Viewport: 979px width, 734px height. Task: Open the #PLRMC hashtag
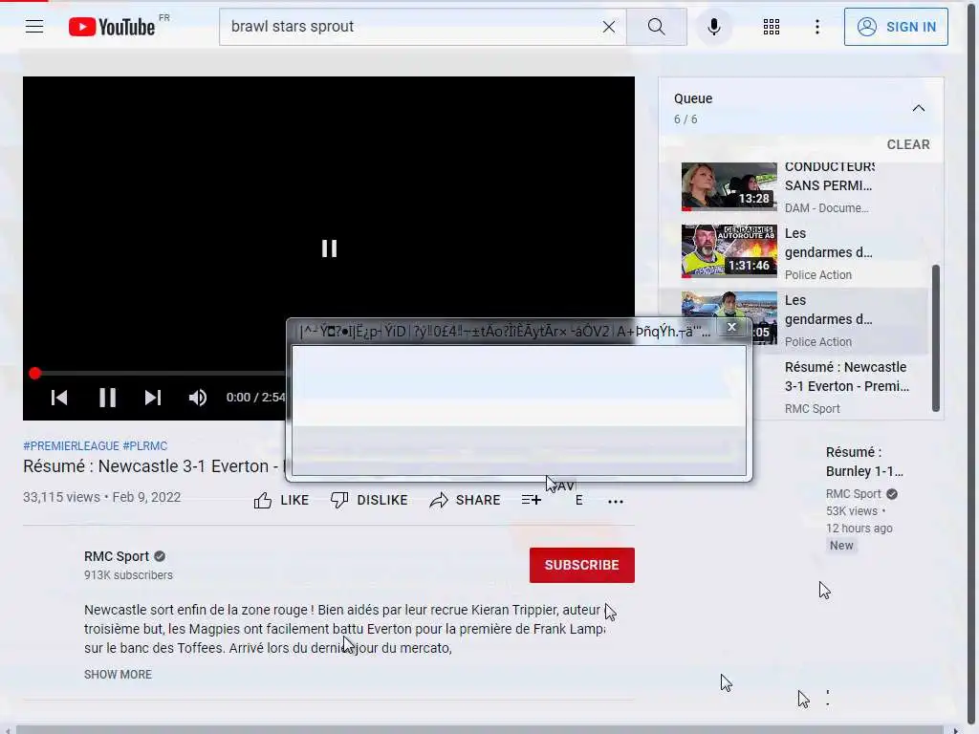(145, 445)
